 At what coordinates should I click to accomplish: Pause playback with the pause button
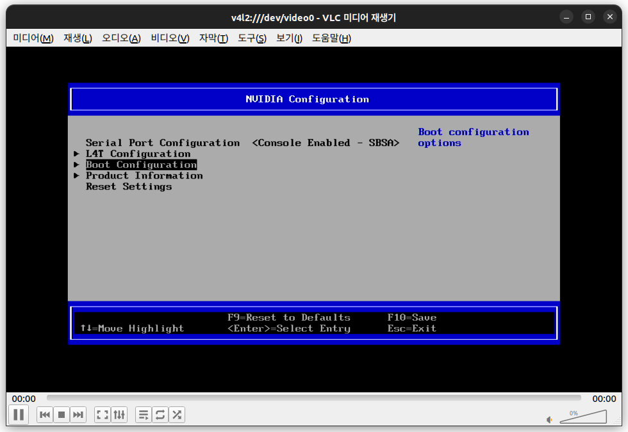19,415
